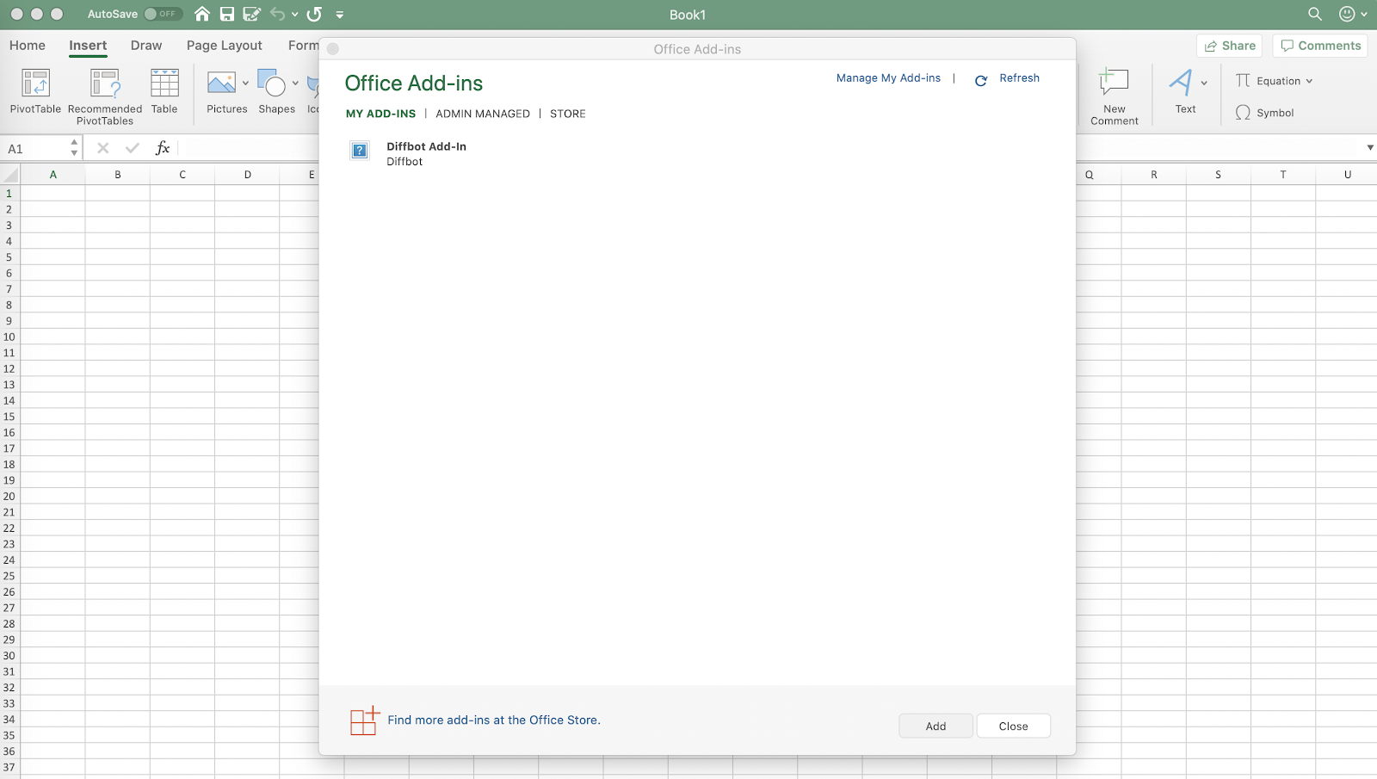This screenshot has width=1377, height=779.
Task: Toggle the AutoSave switch
Action: coord(163,14)
